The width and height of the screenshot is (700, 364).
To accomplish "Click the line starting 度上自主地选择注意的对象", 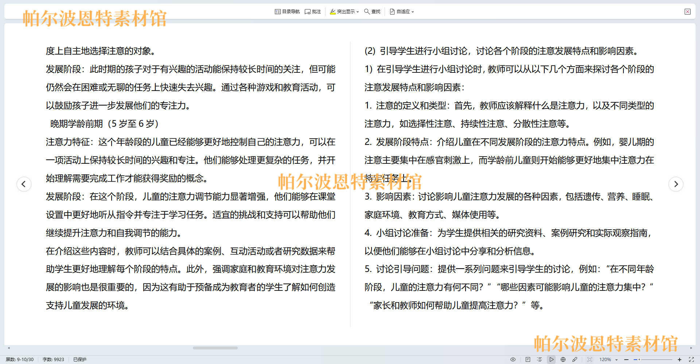I will [101, 51].
